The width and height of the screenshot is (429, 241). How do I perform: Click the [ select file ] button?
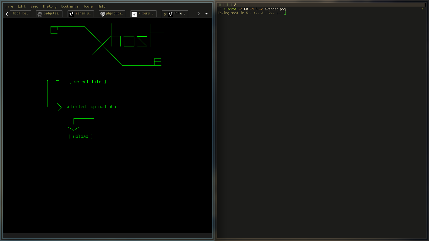[x=88, y=82]
